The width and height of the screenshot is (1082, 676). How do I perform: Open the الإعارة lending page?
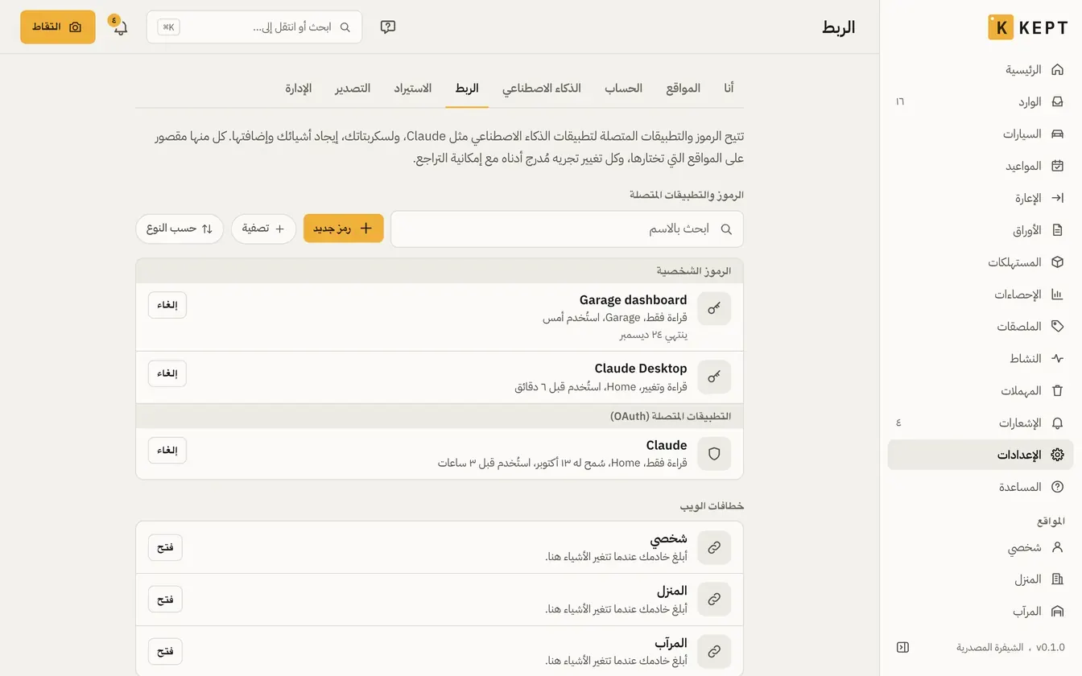coord(981,198)
